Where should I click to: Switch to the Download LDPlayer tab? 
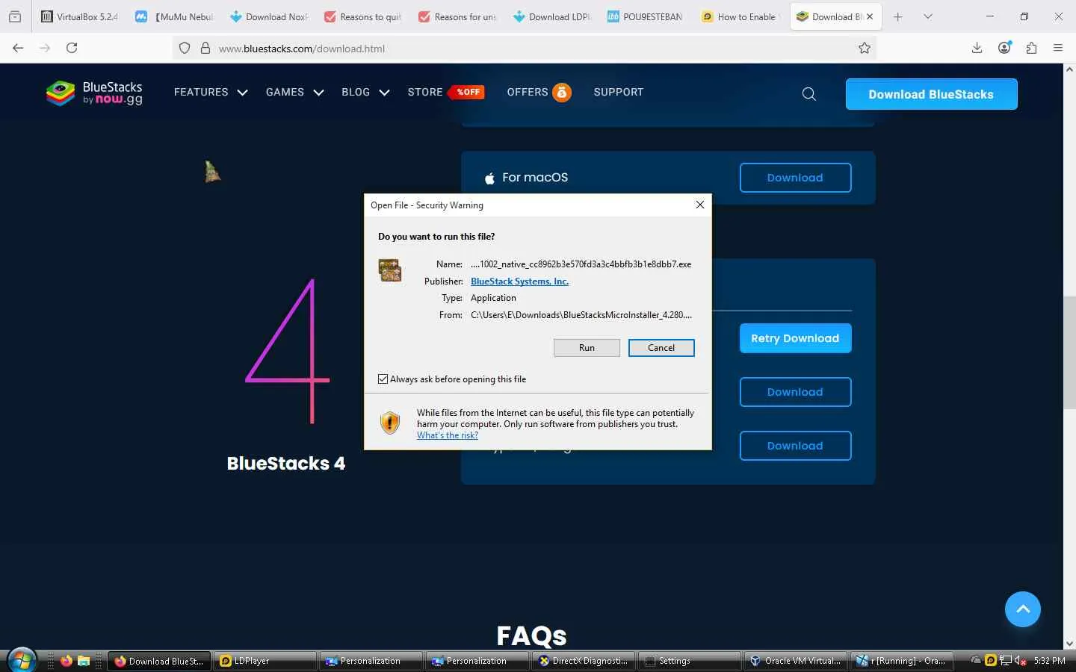[x=551, y=16]
